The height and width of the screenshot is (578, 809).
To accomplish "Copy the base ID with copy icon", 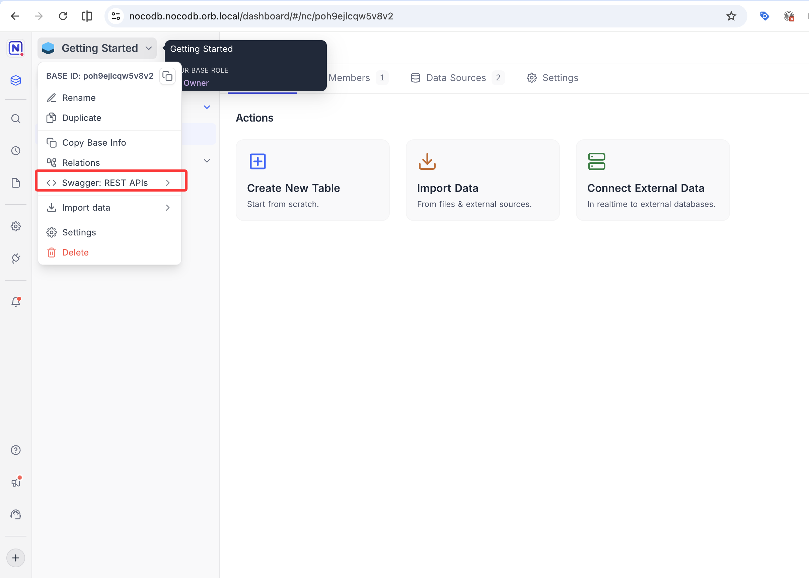I will tap(167, 76).
